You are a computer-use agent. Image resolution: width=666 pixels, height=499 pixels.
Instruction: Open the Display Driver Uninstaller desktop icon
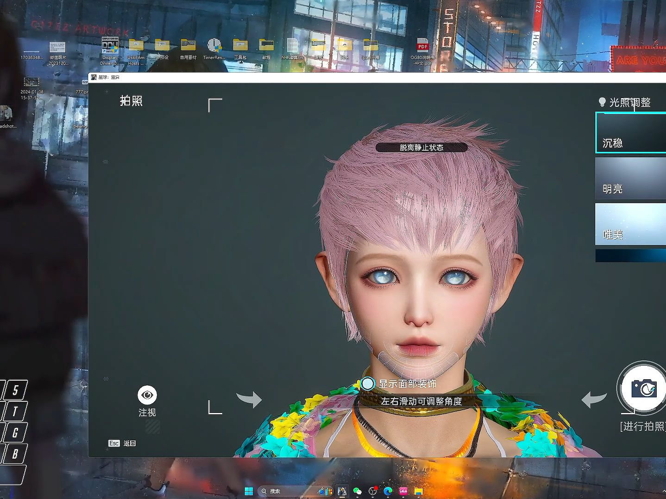(x=110, y=51)
